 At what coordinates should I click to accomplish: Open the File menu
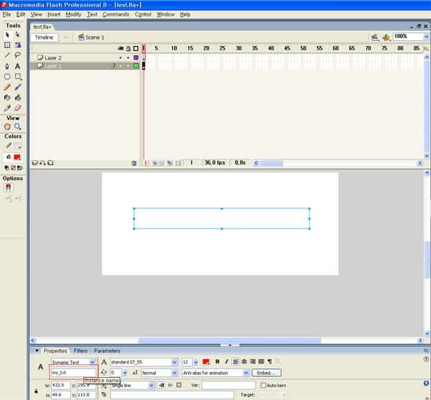(6, 14)
